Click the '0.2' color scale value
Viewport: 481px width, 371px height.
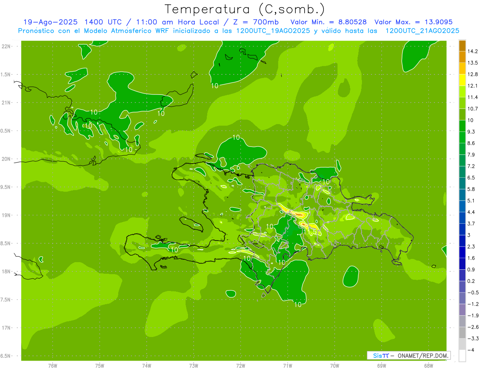[471, 281]
